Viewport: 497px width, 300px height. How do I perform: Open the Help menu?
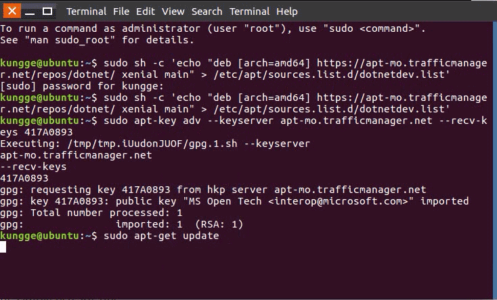287,12
